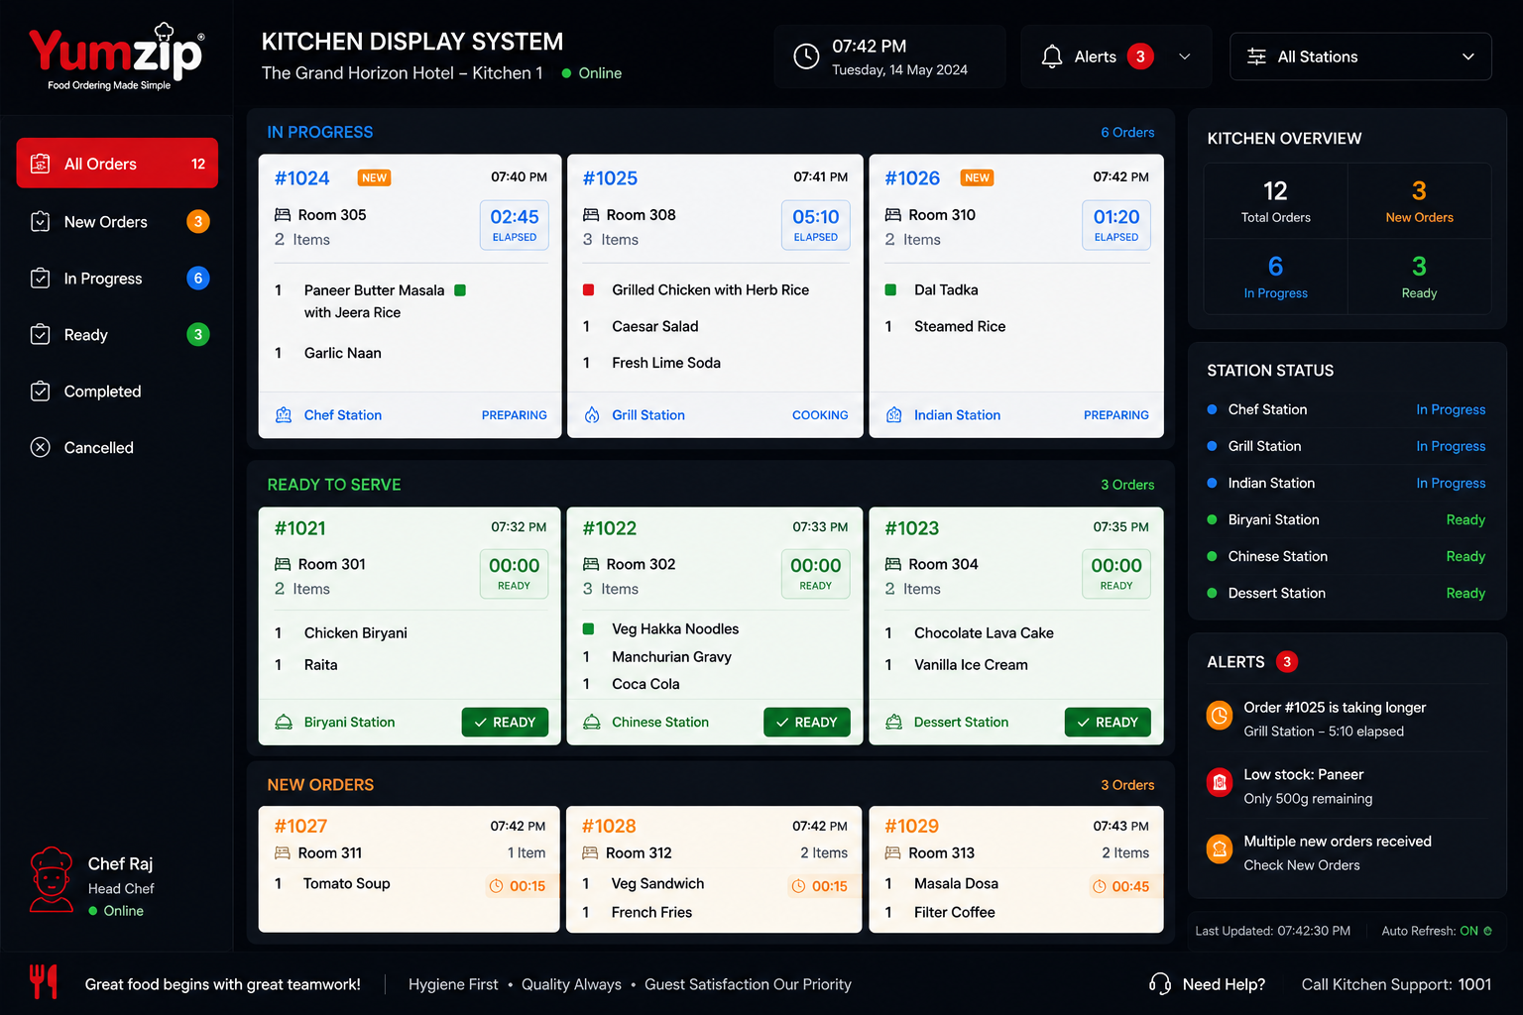Click the Total Orders 12 tile
The image size is (1523, 1015).
pyautogui.click(x=1275, y=201)
